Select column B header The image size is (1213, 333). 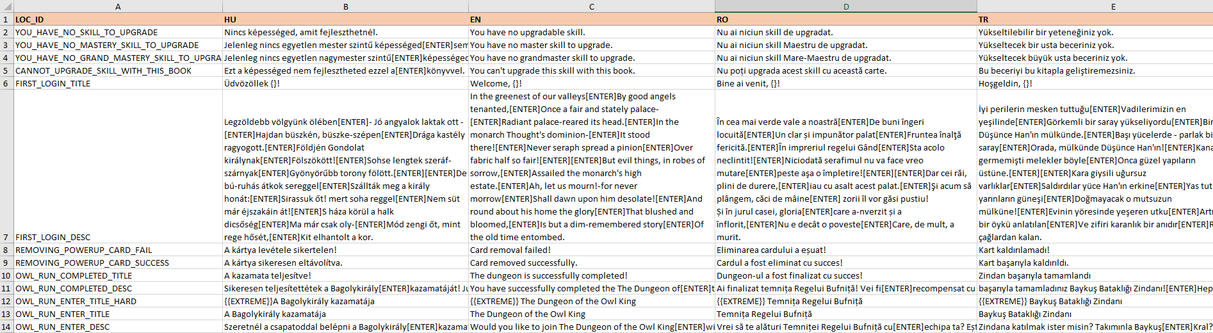click(345, 6)
